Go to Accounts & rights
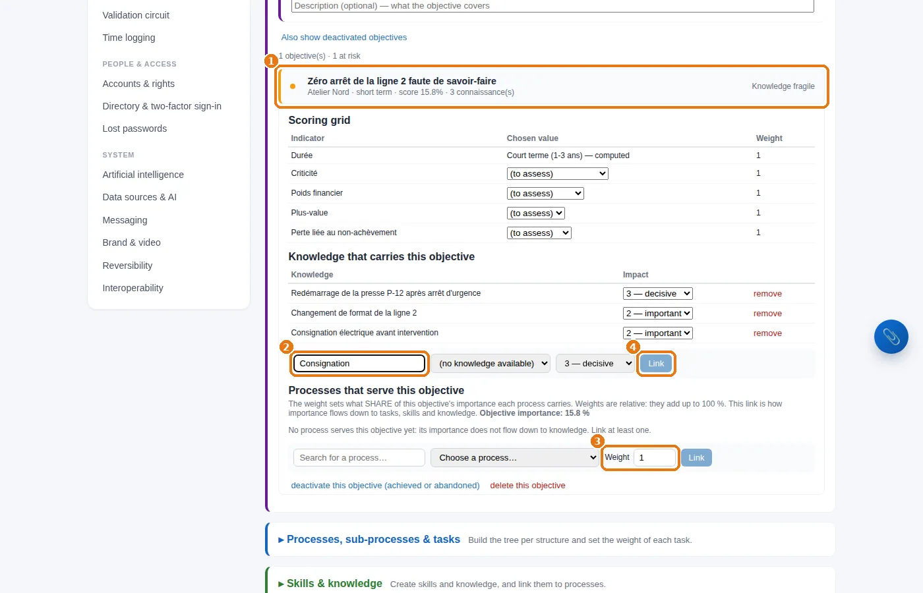The height and width of the screenshot is (593, 923). (138, 84)
